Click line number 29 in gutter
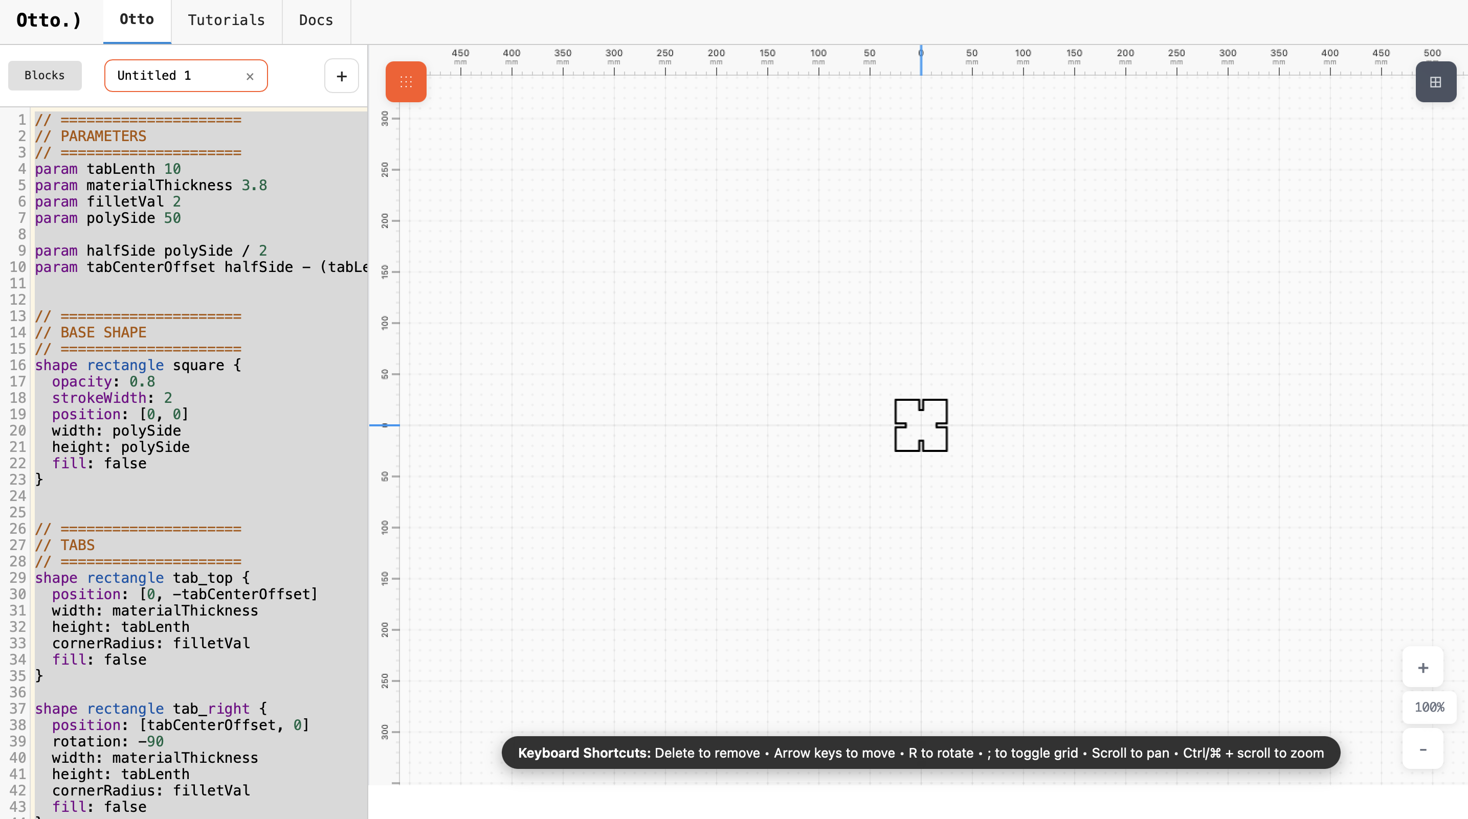This screenshot has height=819, width=1468. [18, 578]
